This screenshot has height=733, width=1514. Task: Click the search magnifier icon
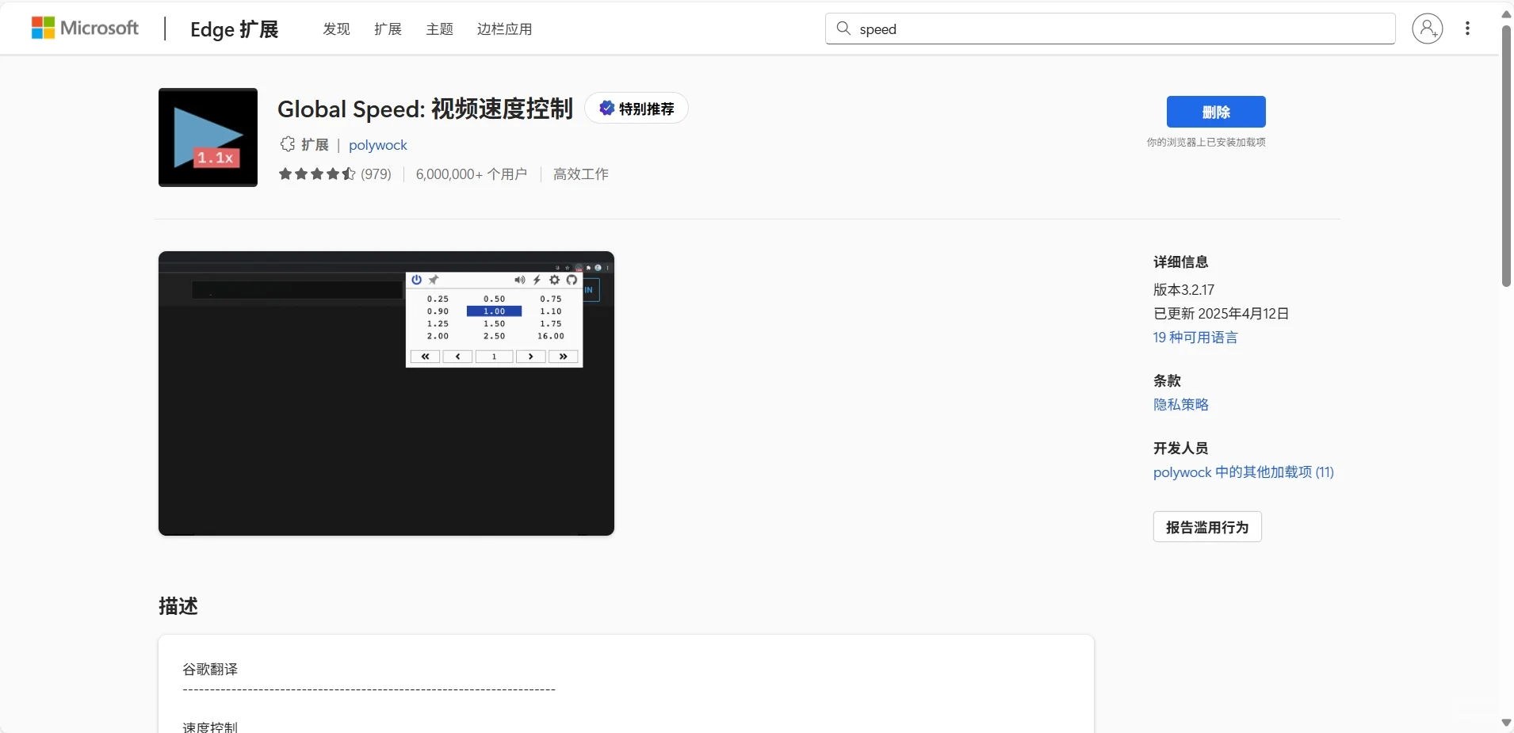coord(843,29)
